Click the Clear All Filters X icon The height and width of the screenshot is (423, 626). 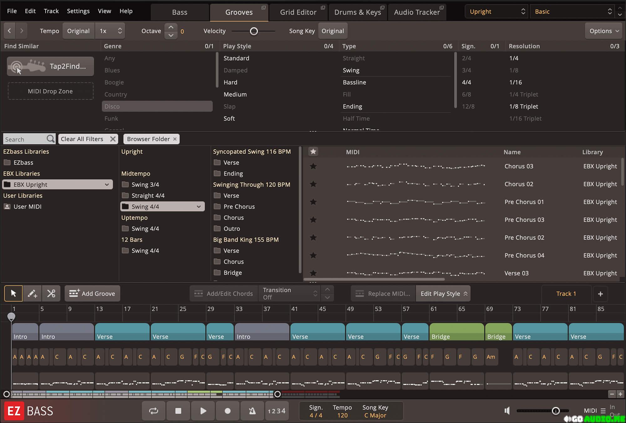point(113,139)
